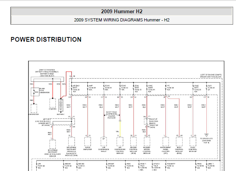Click the "S/ROOF FUSE" label

coord(111,166)
